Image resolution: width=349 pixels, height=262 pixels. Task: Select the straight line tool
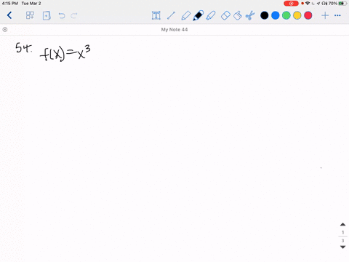click(x=171, y=15)
